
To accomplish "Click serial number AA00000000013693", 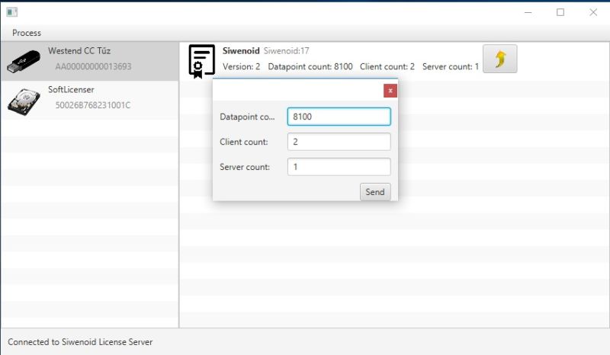I will tap(93, 66).
